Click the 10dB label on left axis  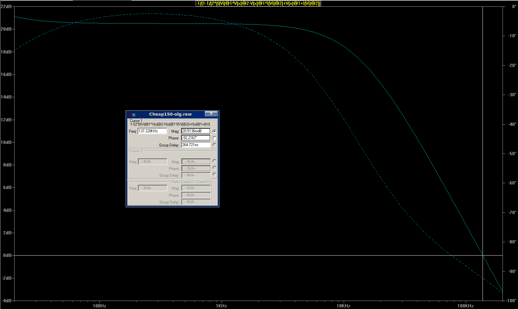pos(6,142)
